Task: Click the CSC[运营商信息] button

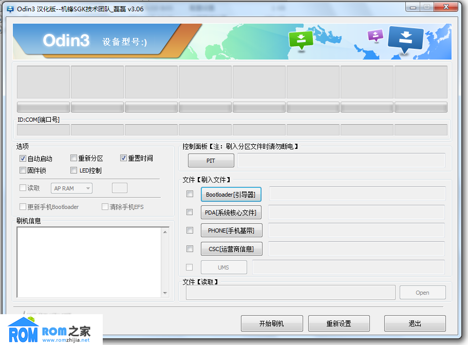Action: point(232,248)
